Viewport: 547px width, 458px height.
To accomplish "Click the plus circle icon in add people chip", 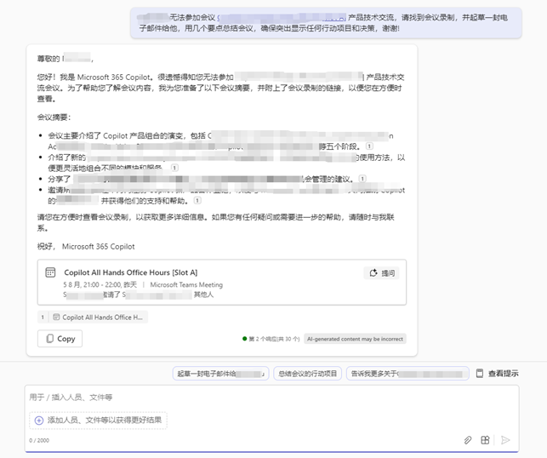I will tap(39, 421).
